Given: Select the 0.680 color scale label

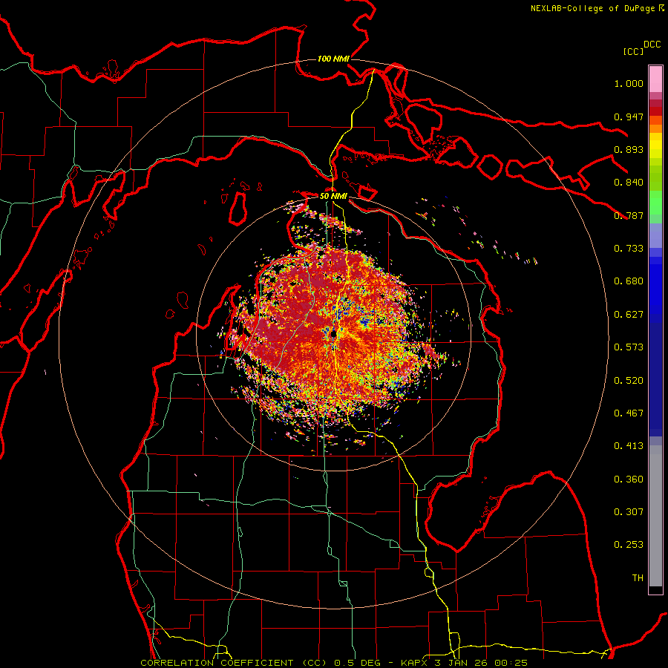Looking at the screenshot, I should pos(629,281).
